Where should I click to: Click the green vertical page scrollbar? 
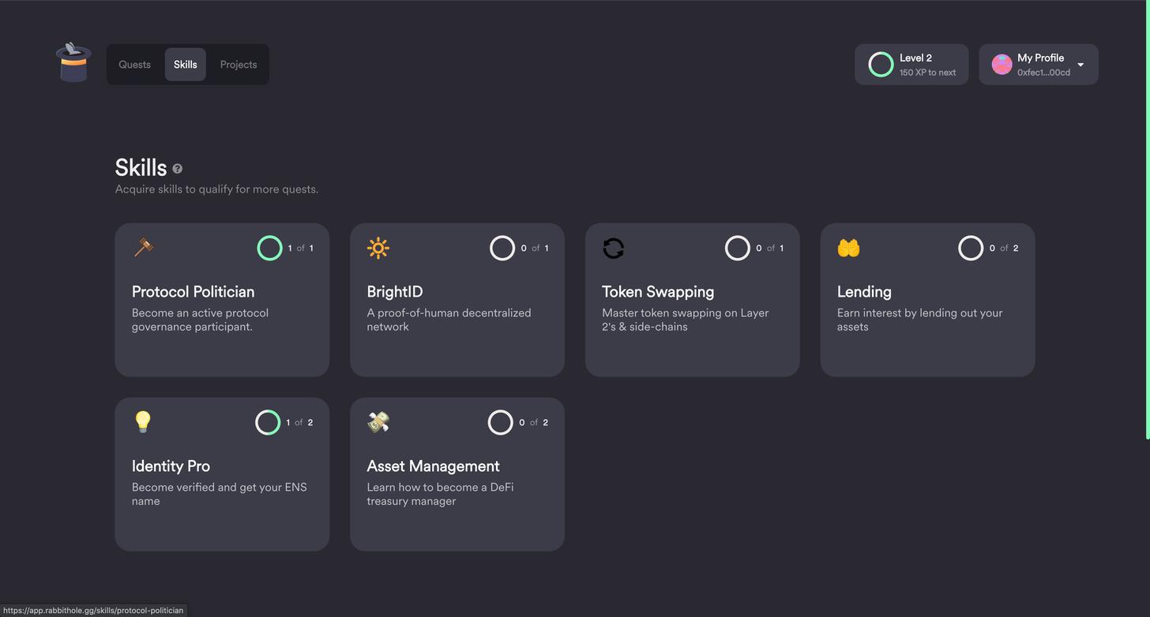[x=1147, y=221]
